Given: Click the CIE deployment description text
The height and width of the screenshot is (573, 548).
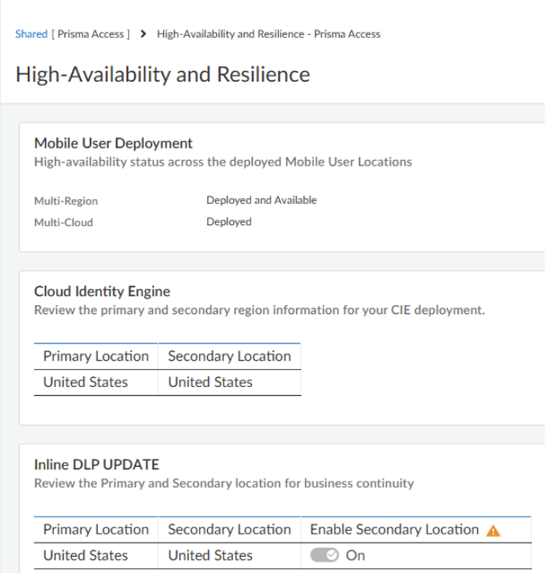Looking at the screenshot, I should click(x=259, y=310).
